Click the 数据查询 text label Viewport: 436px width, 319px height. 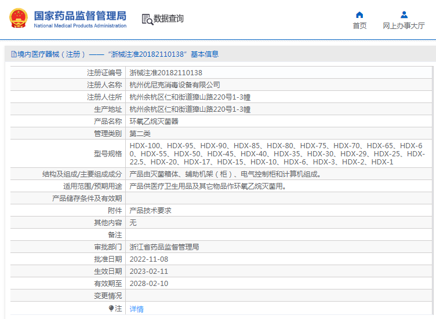point(169,19)
